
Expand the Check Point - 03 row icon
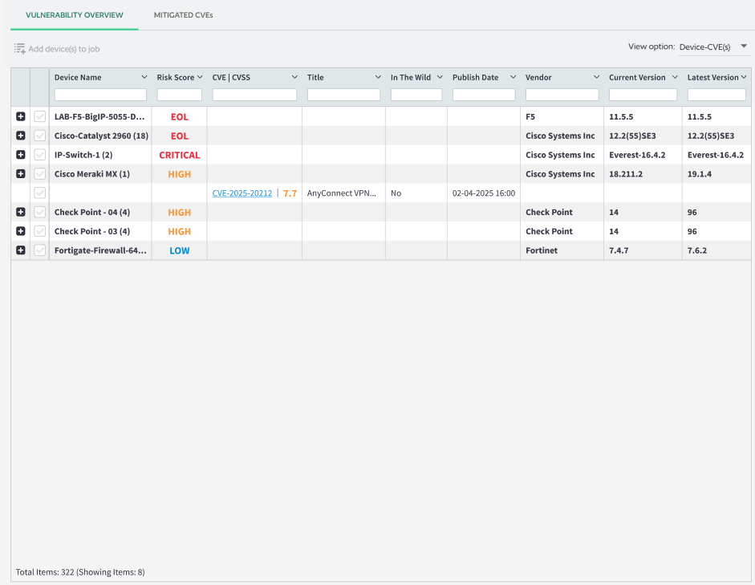click(x=21, y=231)
